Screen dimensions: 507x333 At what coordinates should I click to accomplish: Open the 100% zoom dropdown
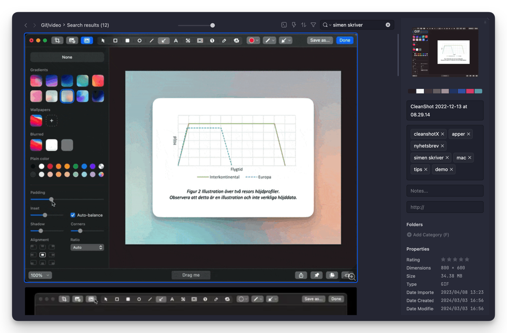coord(40,275)
